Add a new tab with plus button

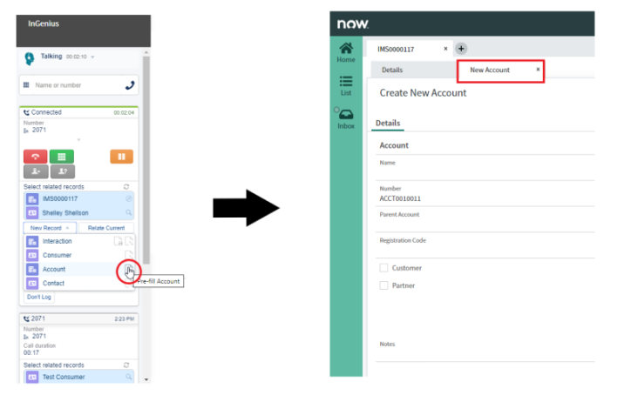click(x=461, y=49)
